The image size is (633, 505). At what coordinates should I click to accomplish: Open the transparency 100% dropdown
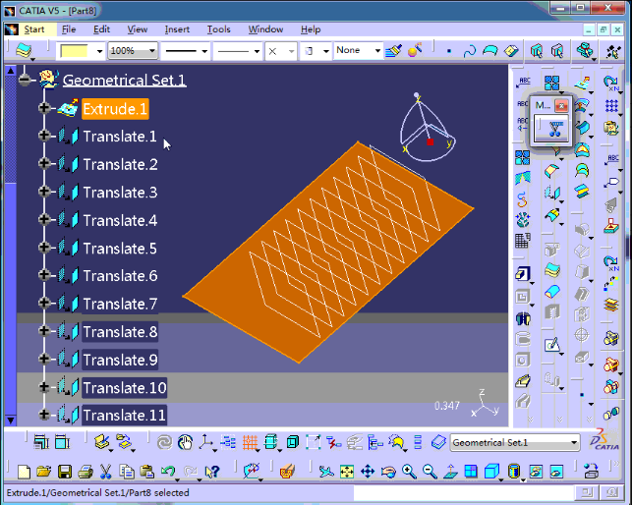pos(151,50)
